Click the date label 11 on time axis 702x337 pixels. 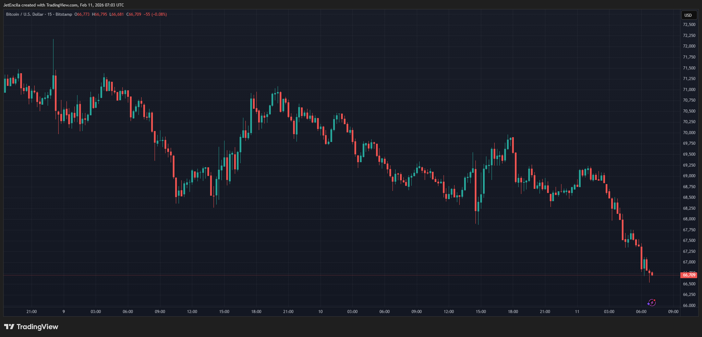pyautogui.click(x=577, y=312)
